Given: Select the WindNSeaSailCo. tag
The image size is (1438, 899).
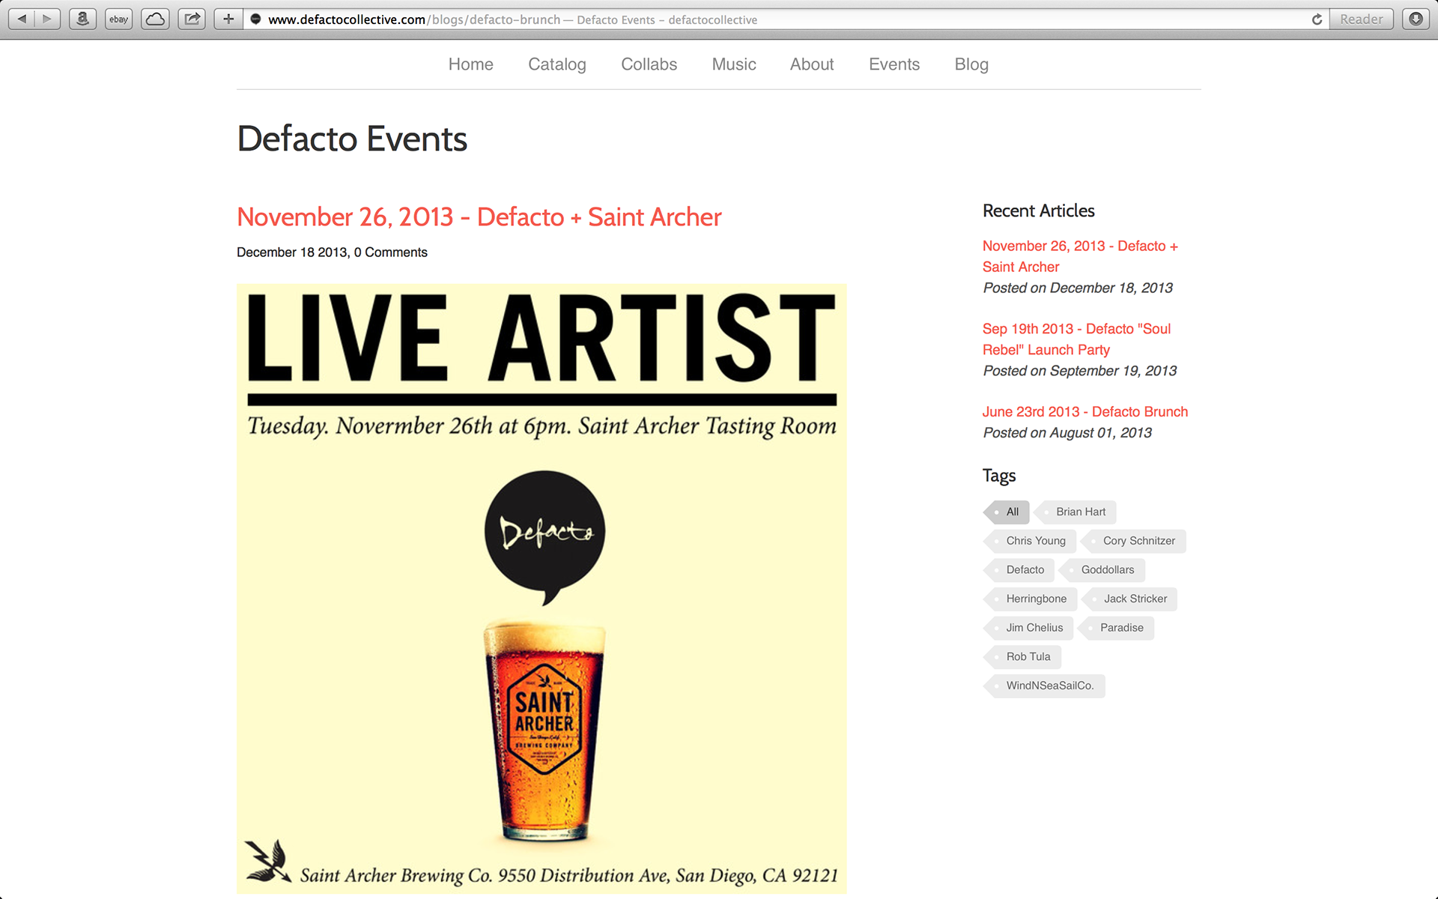Looking at the screenshot, I should 1049,685.
